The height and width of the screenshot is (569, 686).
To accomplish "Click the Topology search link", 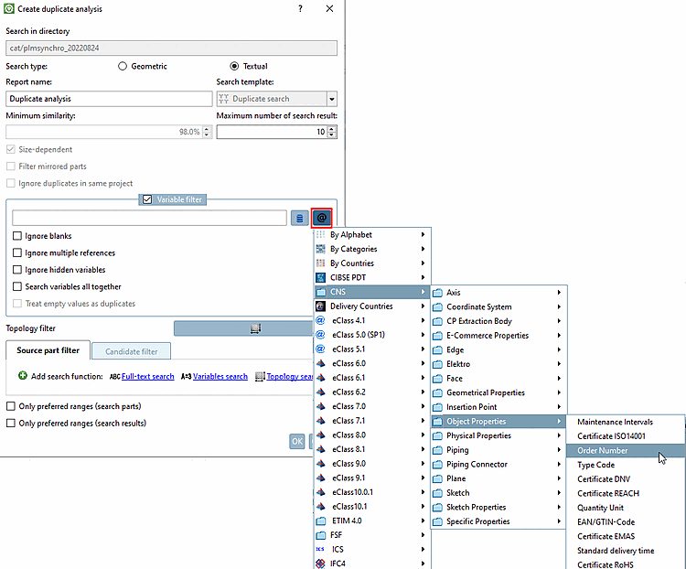I will click(290, 376).
